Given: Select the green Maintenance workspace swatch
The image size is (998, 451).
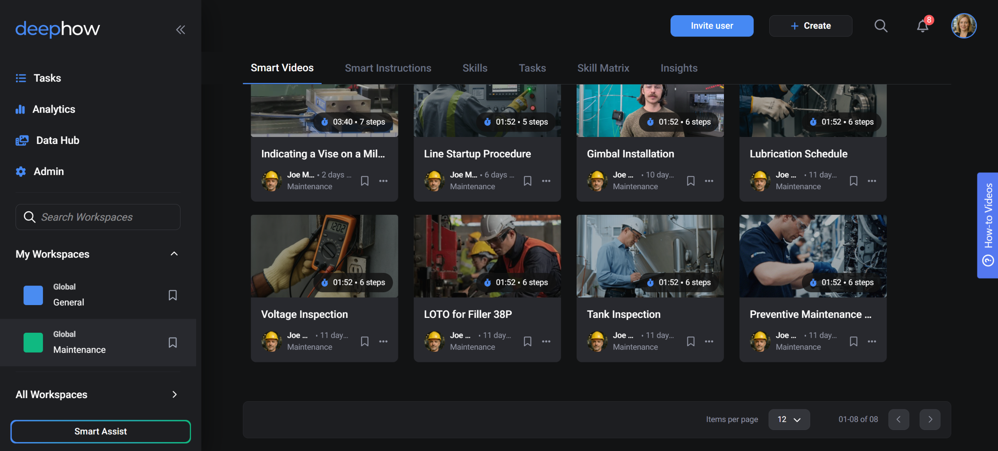Looking at the screenshot, I should [x=33, y=342].
